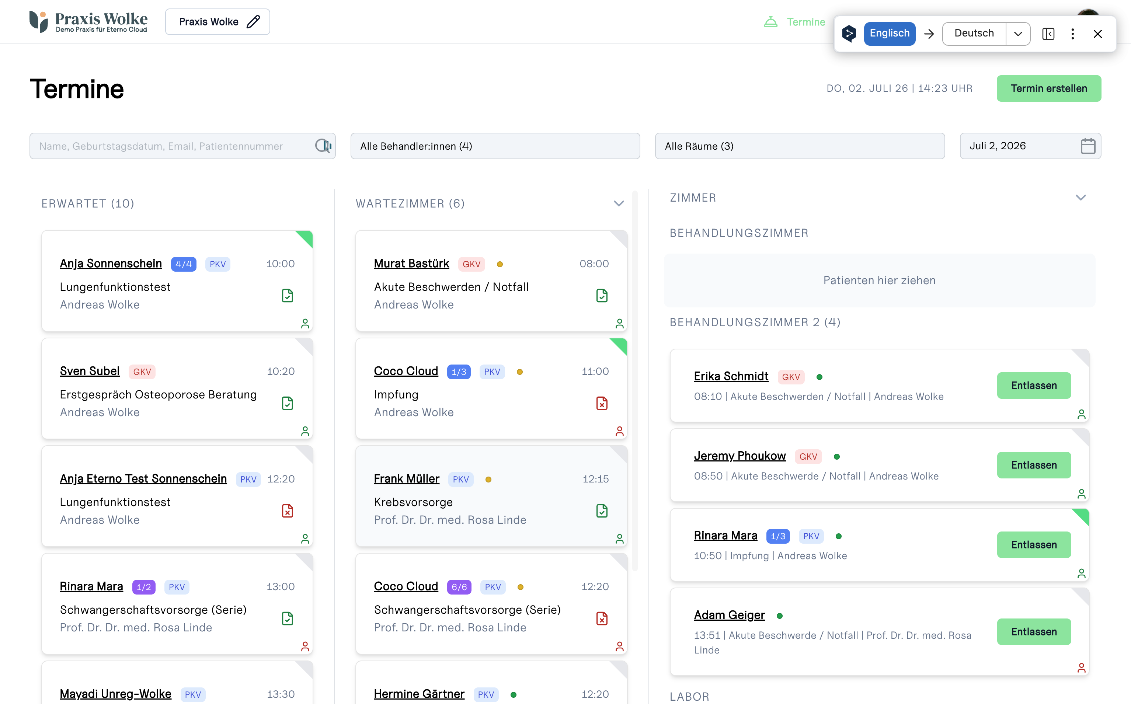This screenshot has width=1131, height=704.
Task: Toggle translator side panel icon
Action: 1048,34
